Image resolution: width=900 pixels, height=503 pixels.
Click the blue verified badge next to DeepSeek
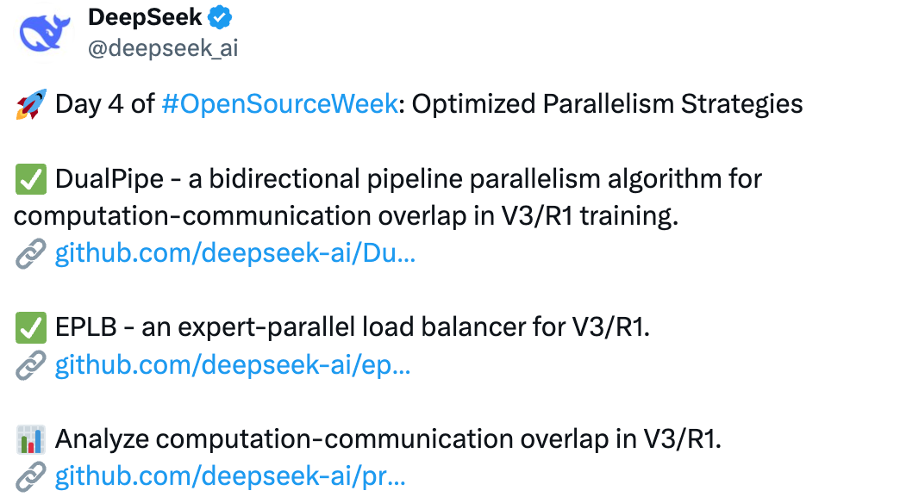220,17
